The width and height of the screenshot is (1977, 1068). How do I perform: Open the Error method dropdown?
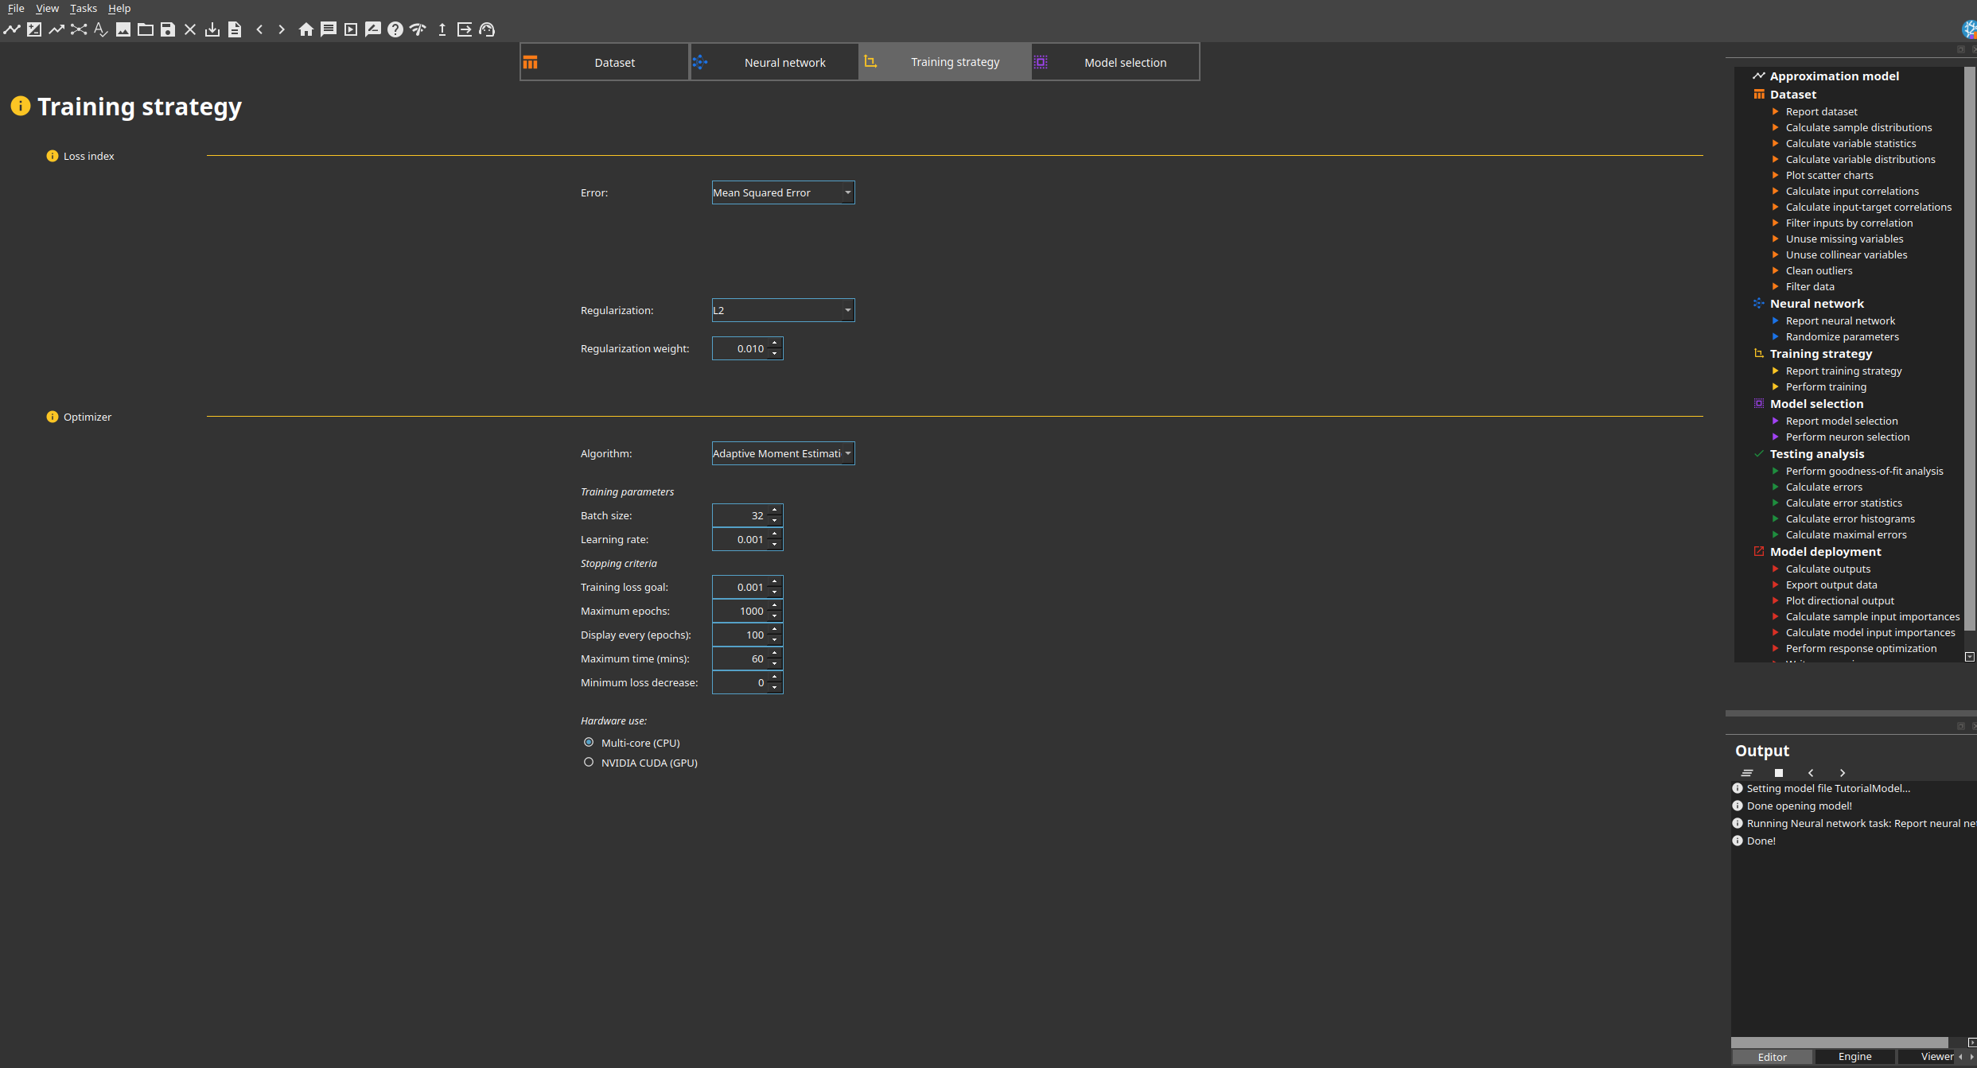point(783,192)
